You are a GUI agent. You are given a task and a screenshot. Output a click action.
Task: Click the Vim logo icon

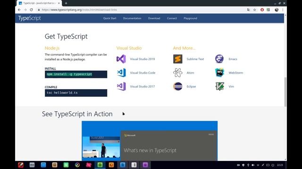click(x=219, y=86)
